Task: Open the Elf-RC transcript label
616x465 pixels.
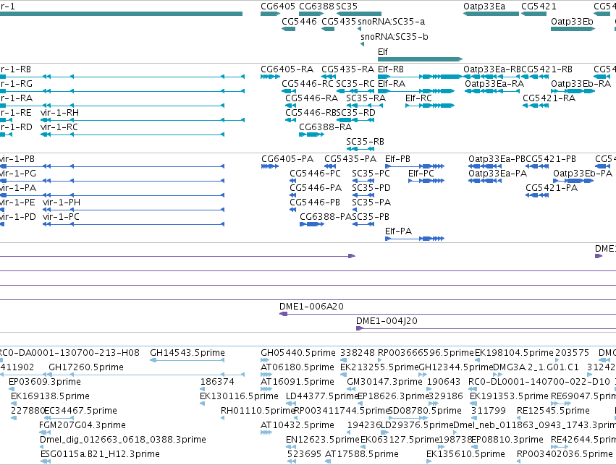Action: pyautogui.click(x=418, y=98)
